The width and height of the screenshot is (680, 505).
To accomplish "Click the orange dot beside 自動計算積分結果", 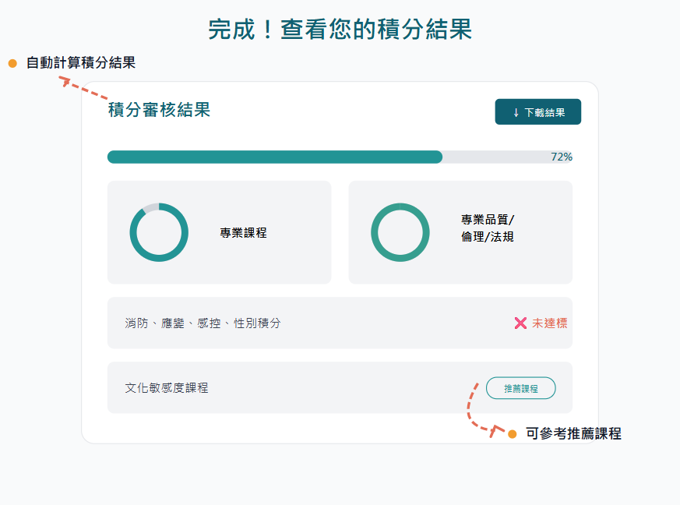I will [12, 63].
